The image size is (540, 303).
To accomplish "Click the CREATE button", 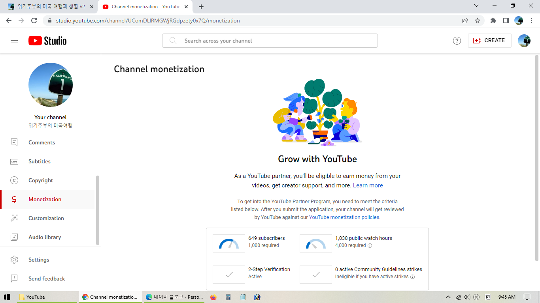I will 489,41.
